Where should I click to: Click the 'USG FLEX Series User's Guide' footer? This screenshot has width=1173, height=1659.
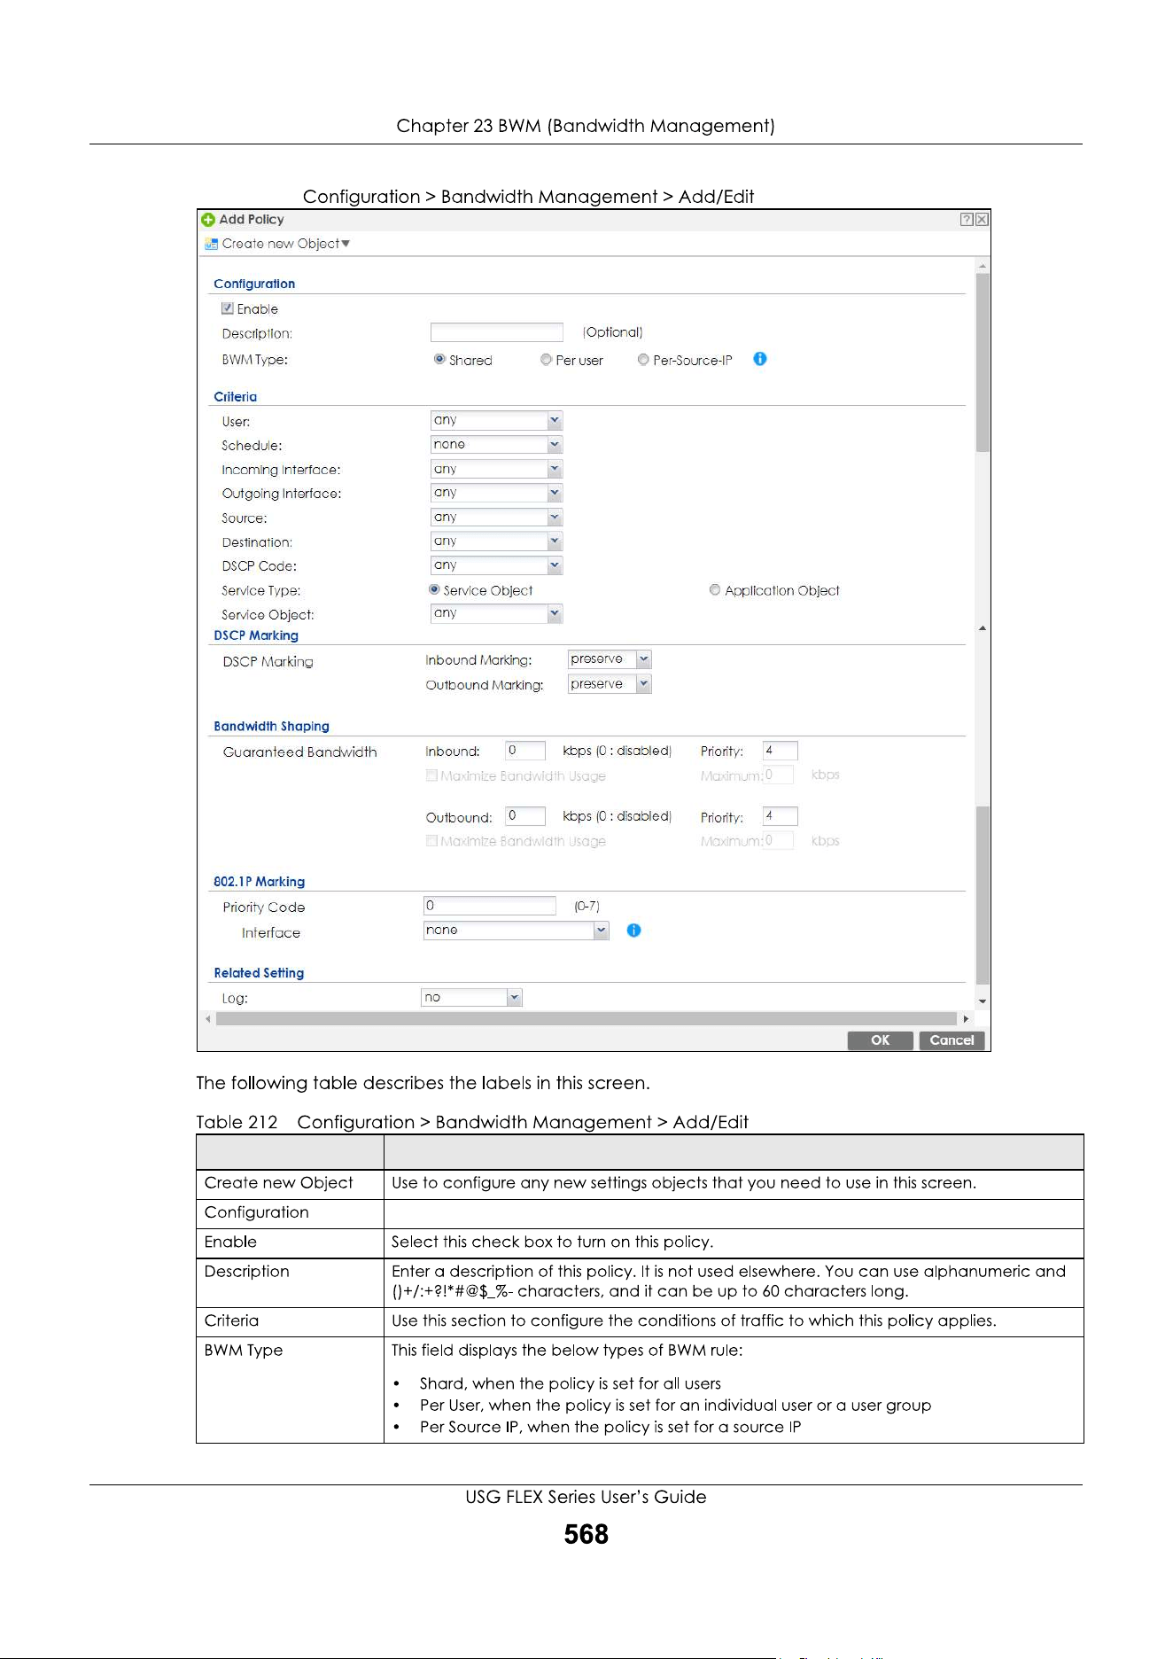click(x=586, y=1497)
